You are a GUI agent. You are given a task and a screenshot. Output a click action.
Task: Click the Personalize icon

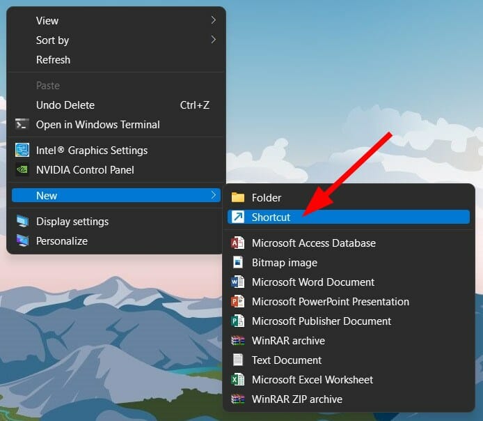click(x=22, y=241)
